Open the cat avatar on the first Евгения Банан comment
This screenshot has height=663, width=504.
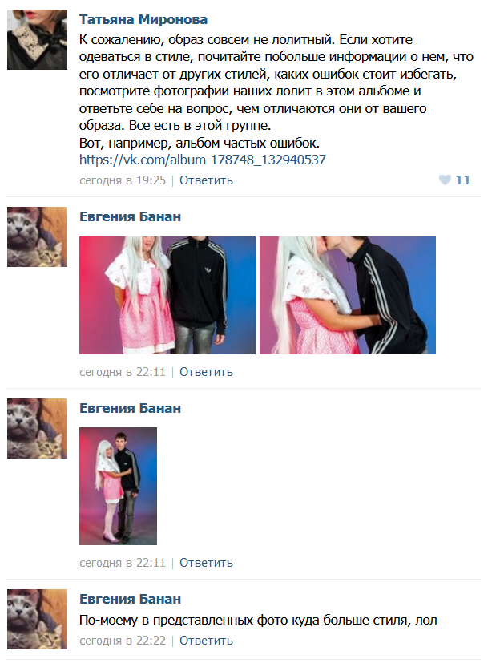[37, 236]
